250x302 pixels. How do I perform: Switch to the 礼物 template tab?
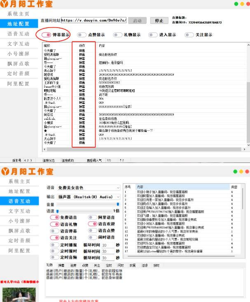pyautogui.click(x=49, y=265)
